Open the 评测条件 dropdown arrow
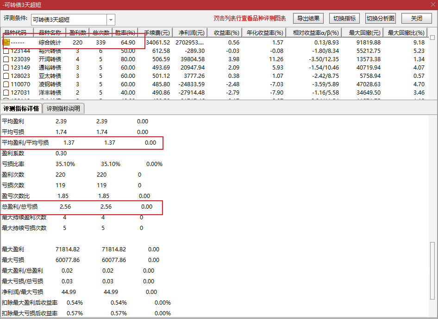 (111, 19)
